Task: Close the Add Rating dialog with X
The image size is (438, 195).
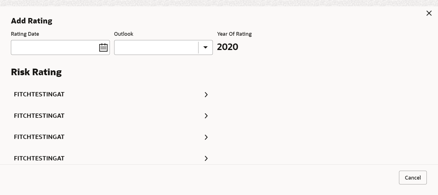Action: [429, 13]
